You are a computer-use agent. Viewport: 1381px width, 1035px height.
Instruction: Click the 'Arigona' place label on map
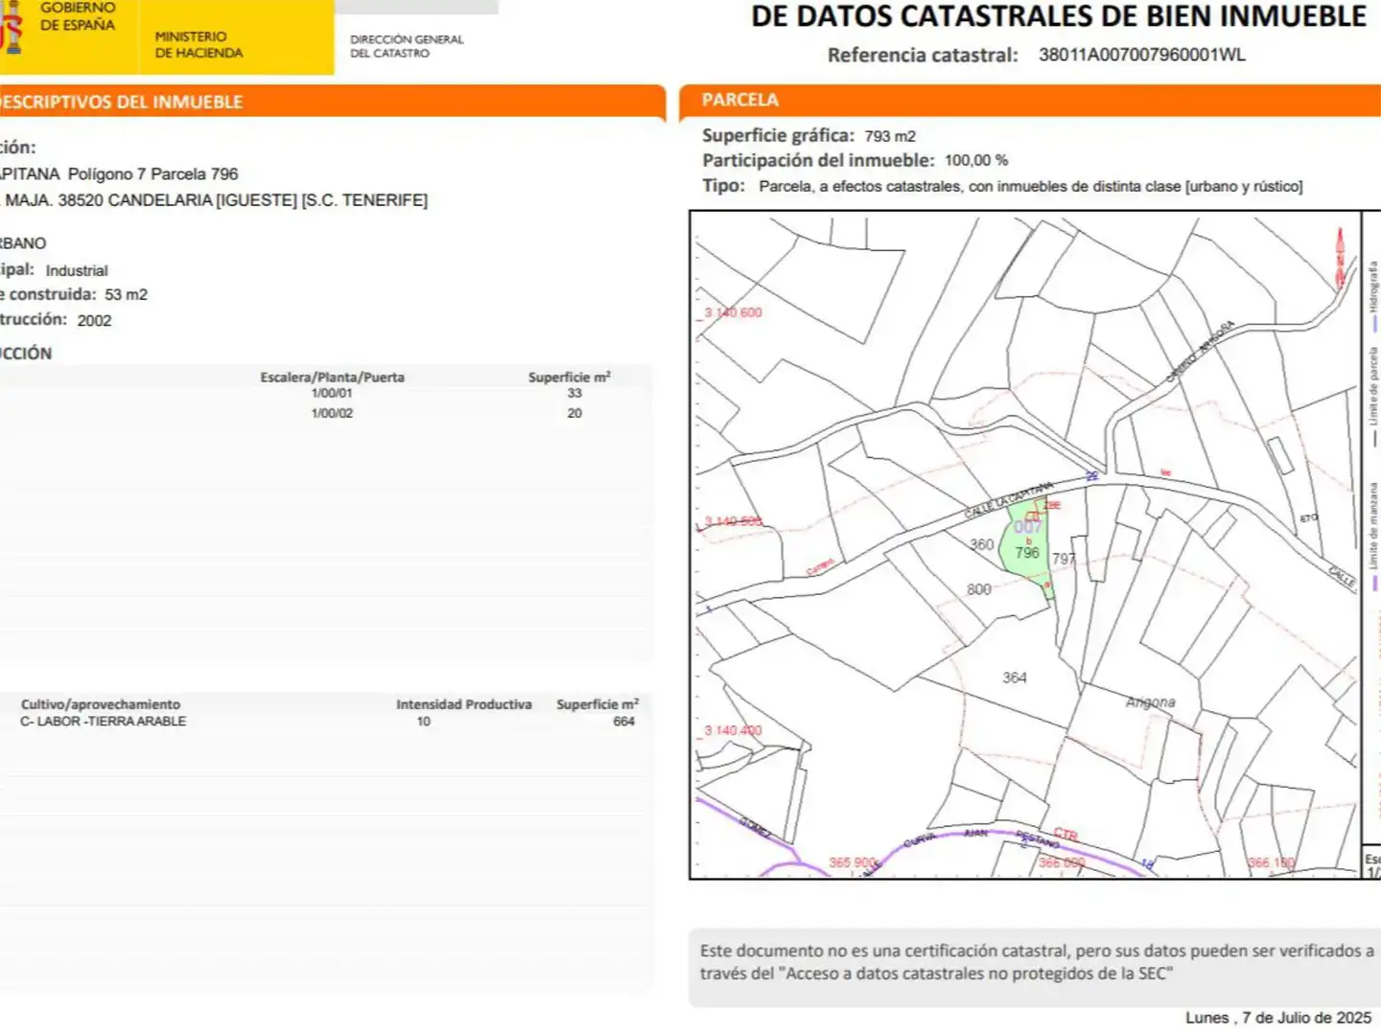tap(1151, 702)
